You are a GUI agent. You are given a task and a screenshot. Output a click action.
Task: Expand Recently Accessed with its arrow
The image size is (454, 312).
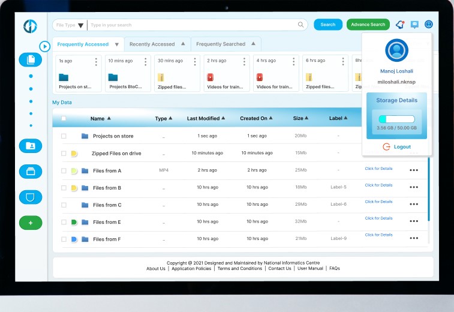pyautogui.click(x=183, y=44)
